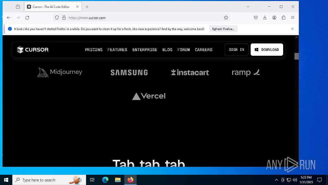
Task: Go to the Cursor logo home link
Action: tap(33, 50)
